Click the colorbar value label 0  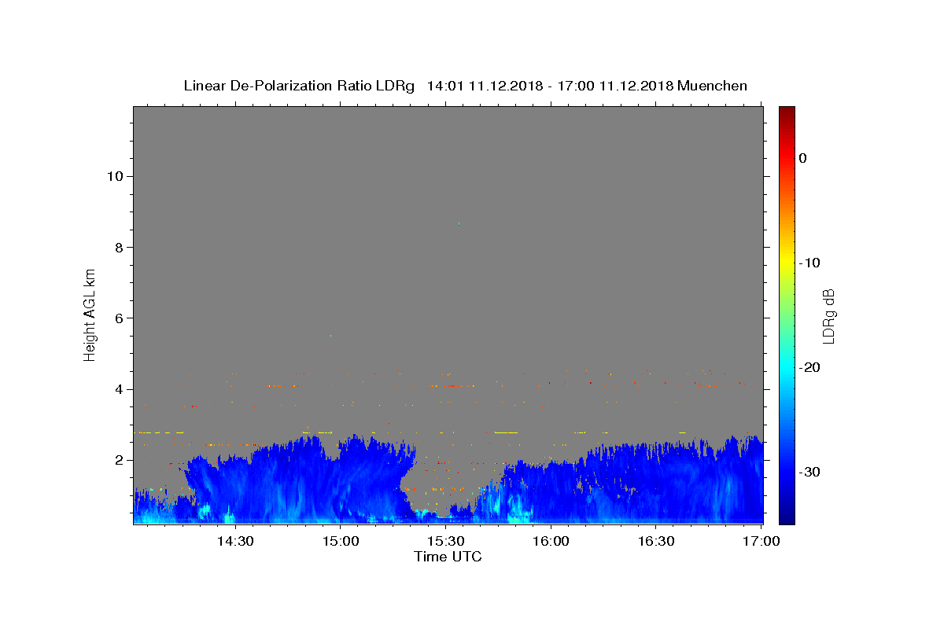[x=803, y=158]
